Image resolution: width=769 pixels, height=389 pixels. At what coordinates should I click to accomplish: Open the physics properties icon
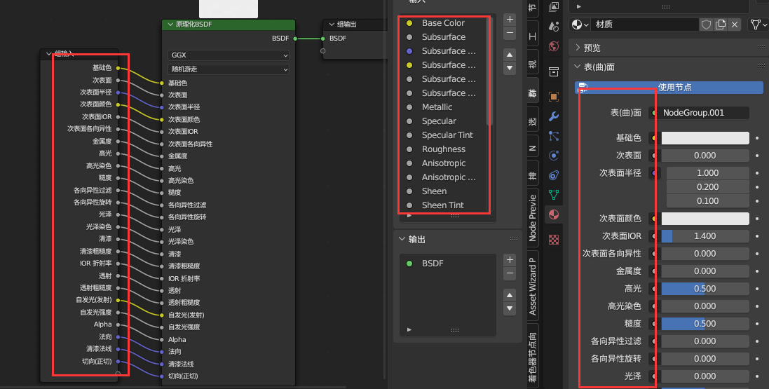[x=554, y=156]
